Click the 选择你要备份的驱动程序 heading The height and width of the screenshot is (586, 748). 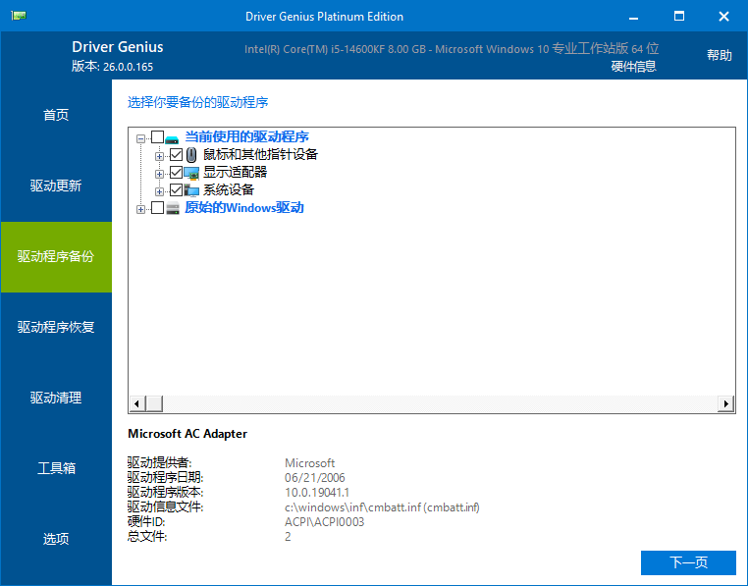[x=198, y=103]
